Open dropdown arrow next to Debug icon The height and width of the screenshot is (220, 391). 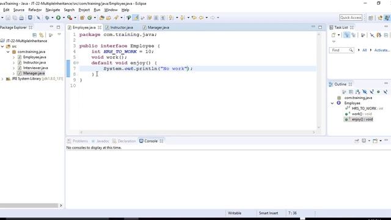(53, 18)
